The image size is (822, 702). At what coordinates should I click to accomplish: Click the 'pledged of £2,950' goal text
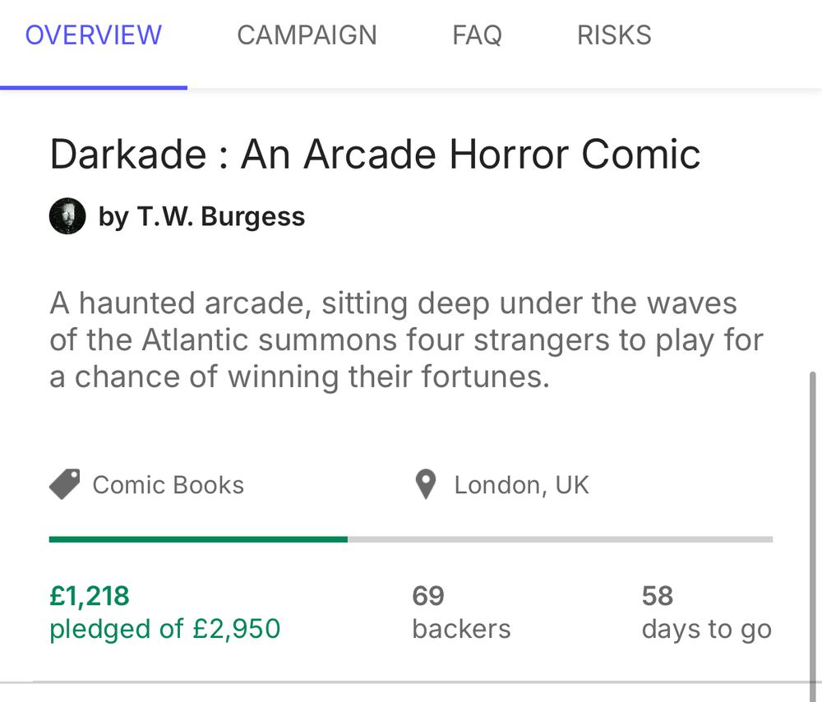click(x=165, y=629)
